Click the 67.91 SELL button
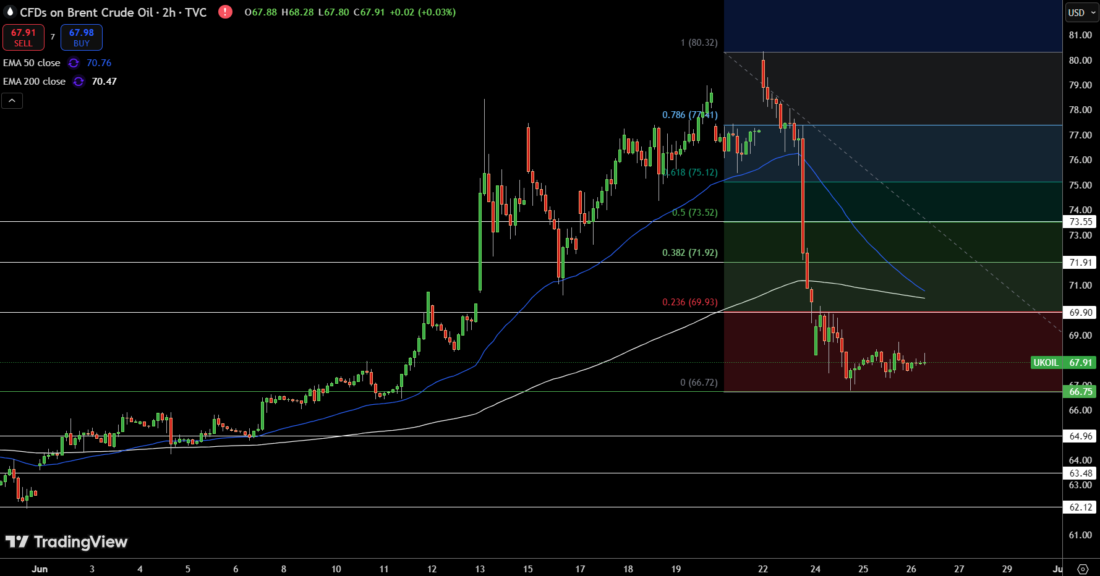1100x576 pixels. pyautogui.click(x=23, y=38)
